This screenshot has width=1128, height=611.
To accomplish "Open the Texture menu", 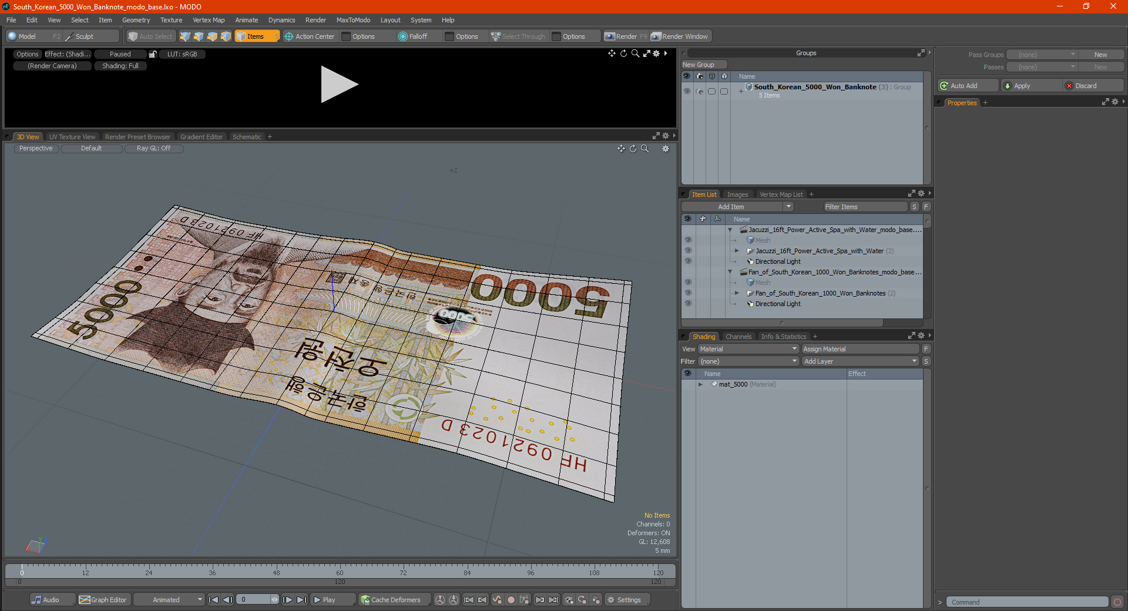I will pos(171,20).
